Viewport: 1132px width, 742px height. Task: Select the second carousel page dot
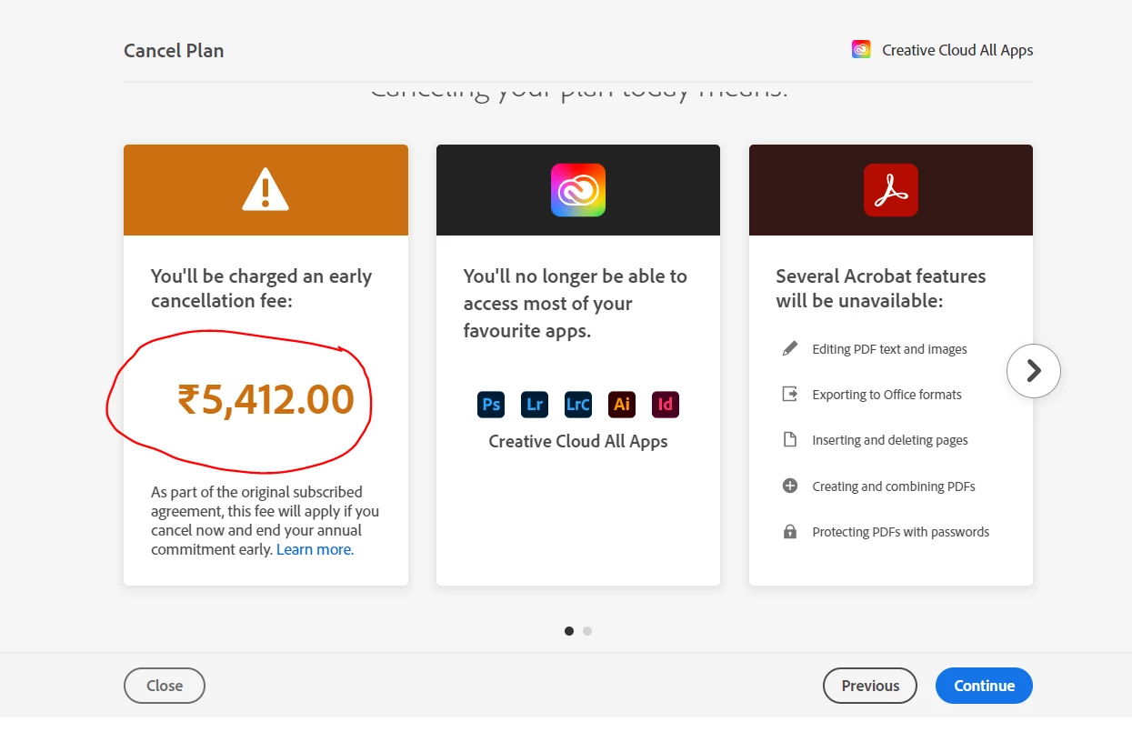point(587,631)
